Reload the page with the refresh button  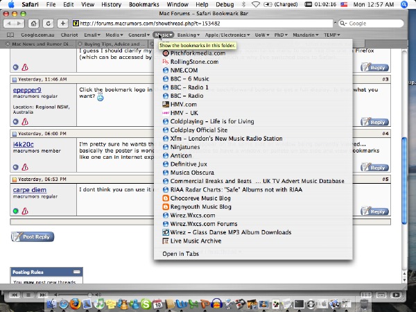(x=49, y=24)
